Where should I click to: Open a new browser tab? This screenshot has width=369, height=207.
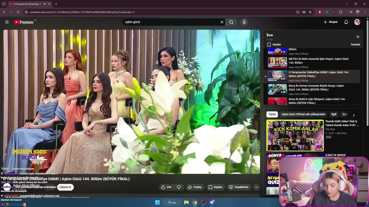click(x=56, y=4)
